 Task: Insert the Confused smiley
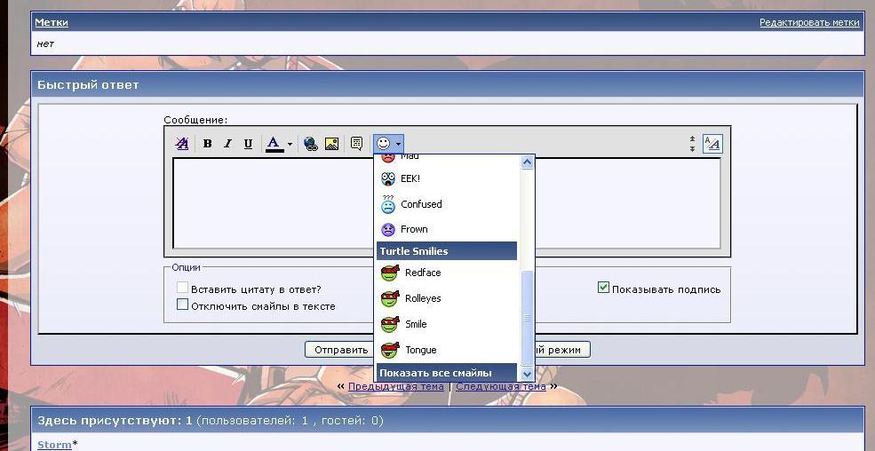tap(447, 204)
